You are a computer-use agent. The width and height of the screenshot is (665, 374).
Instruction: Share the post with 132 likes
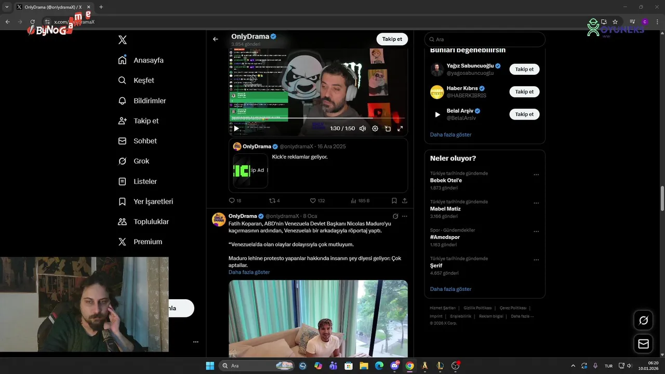click(405, 201)
